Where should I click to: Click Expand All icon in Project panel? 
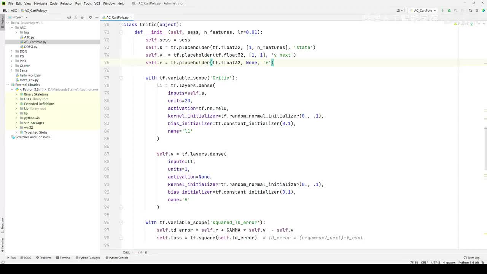pos(75,17)
